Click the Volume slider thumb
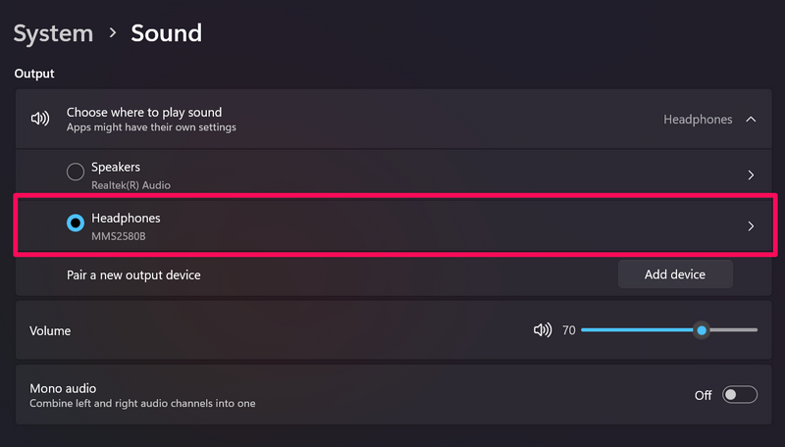This screenshot has height=447, width=785. (702, 330)
